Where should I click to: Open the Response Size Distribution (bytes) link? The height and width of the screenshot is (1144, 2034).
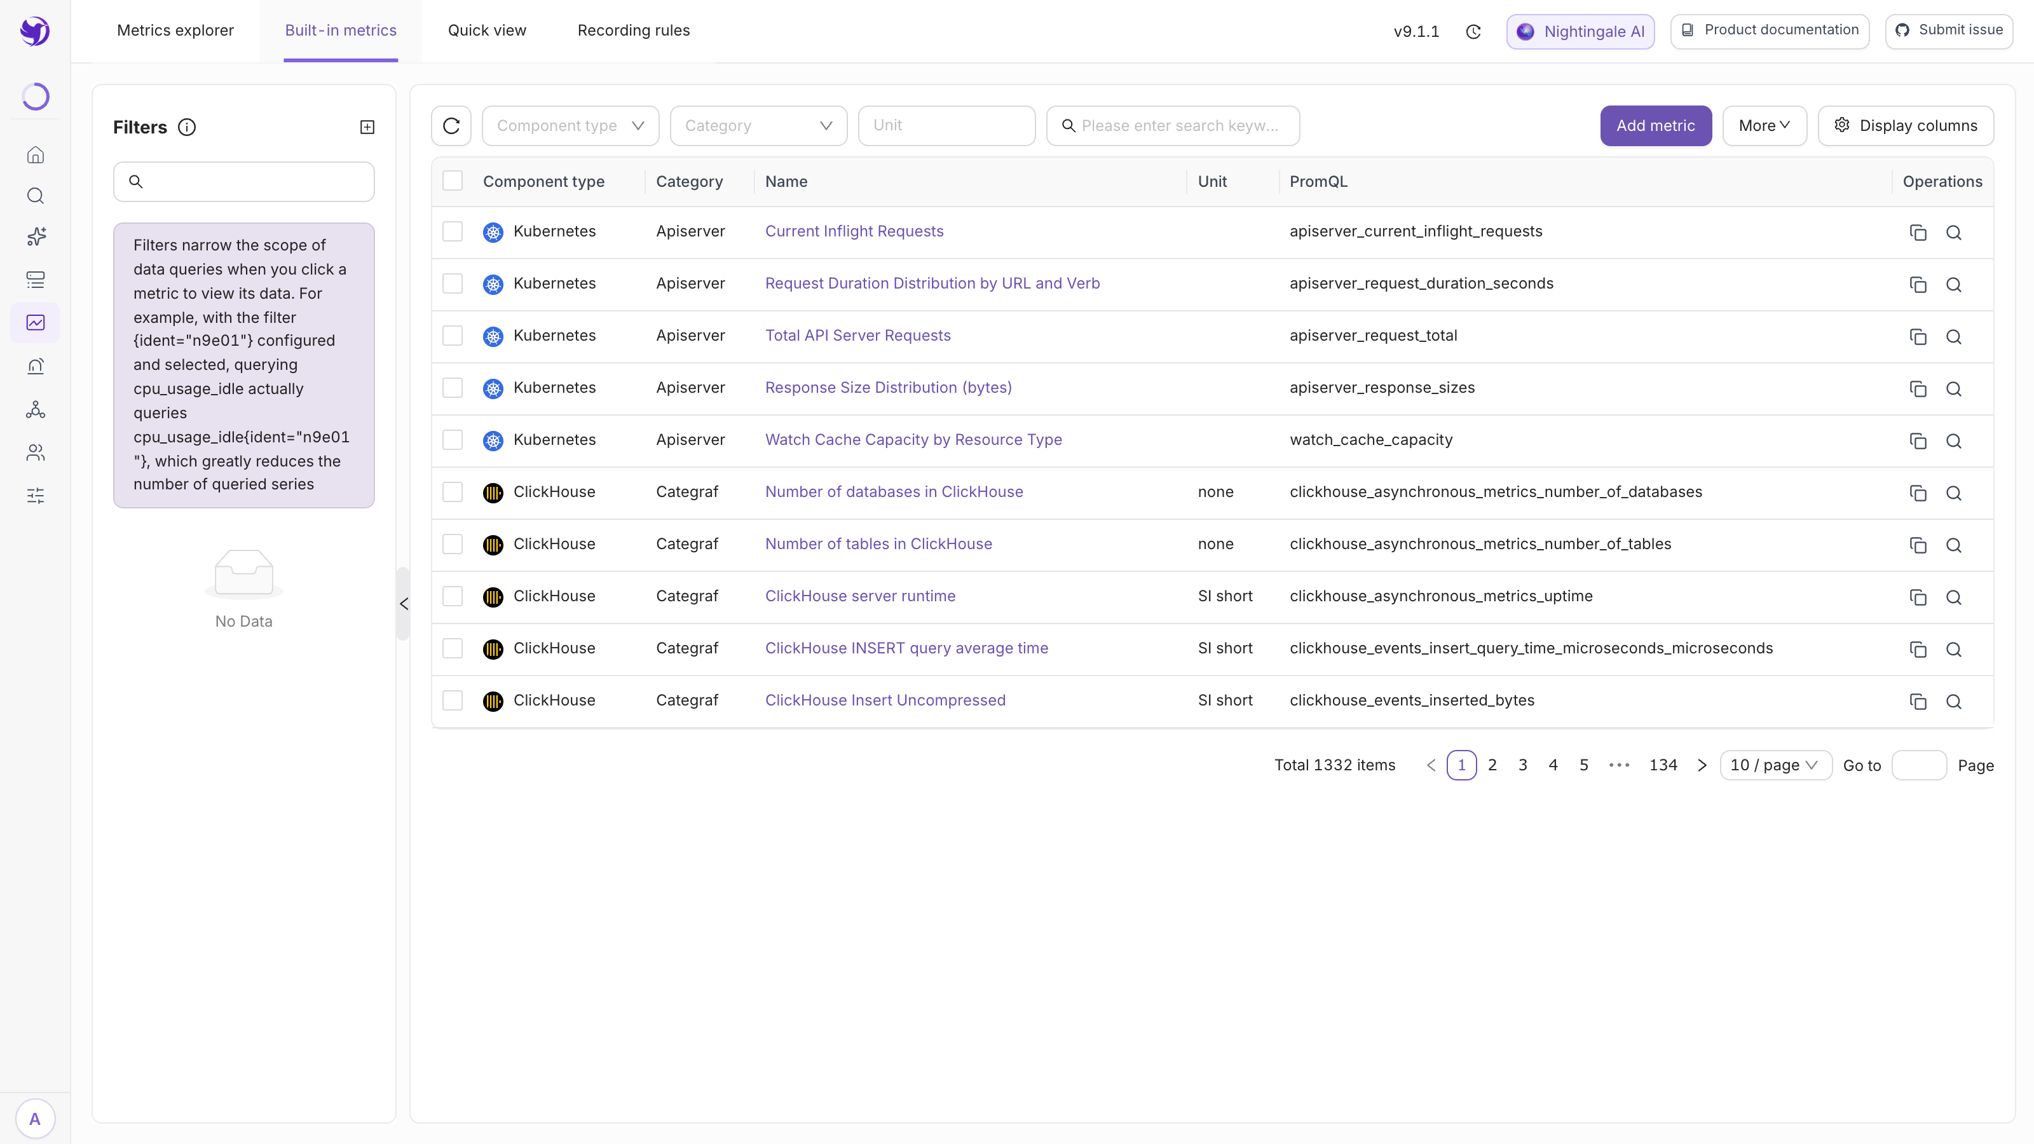(x=889, y=388)
